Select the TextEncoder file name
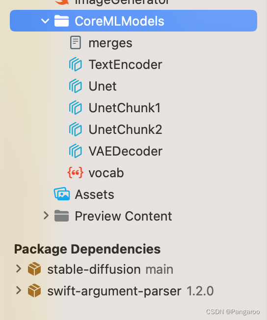 125,64
